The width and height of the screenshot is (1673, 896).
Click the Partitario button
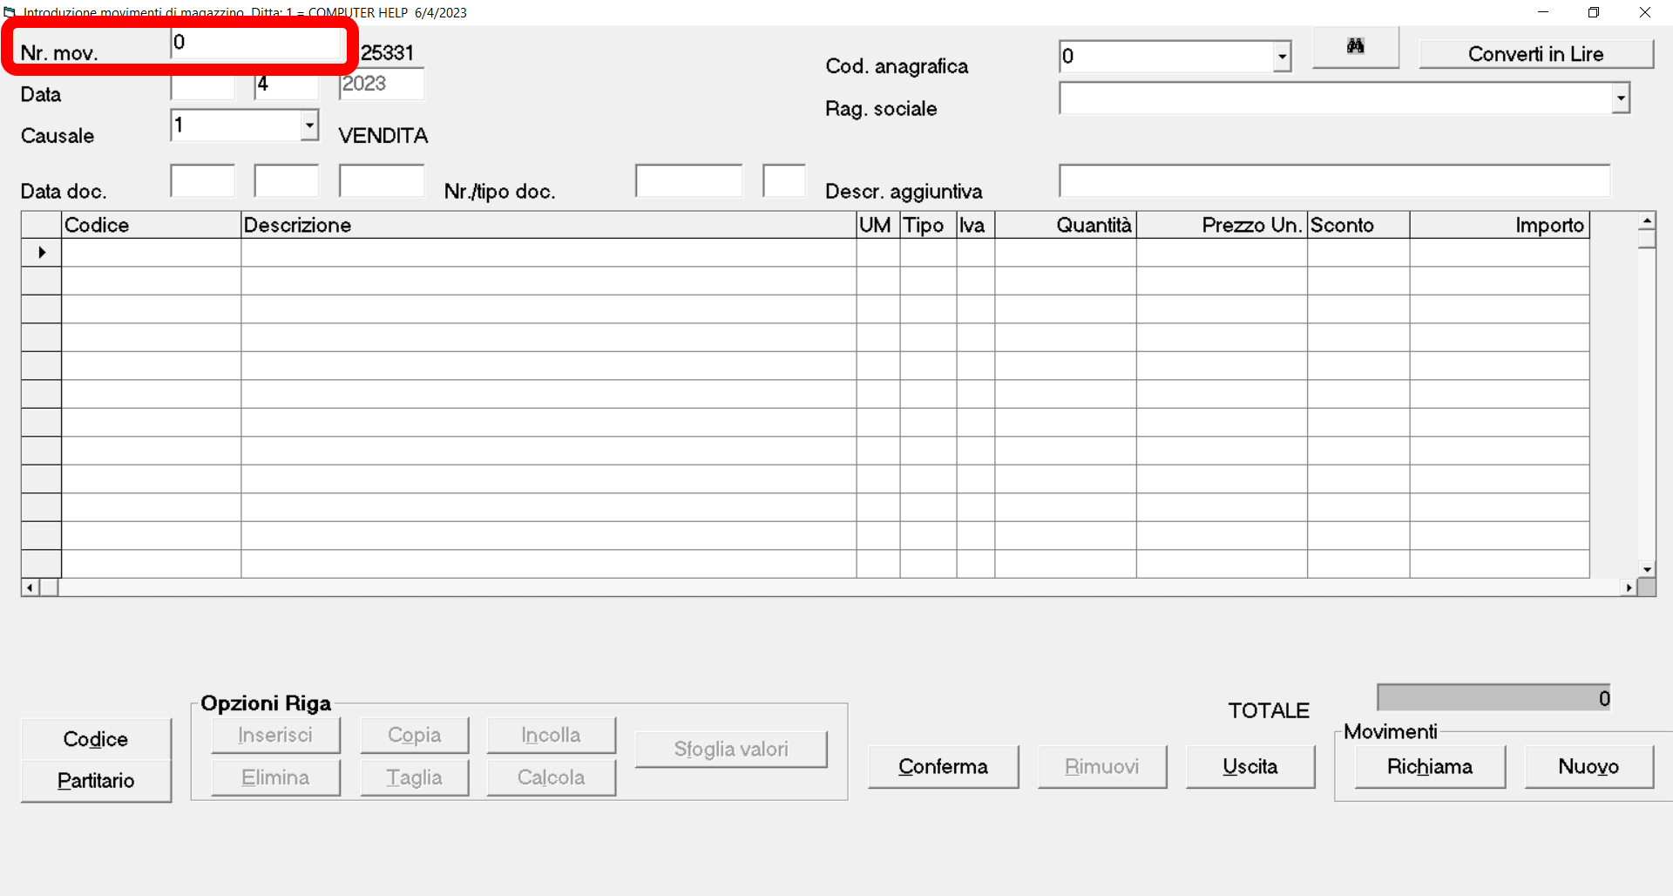click(x=96, y=781)
